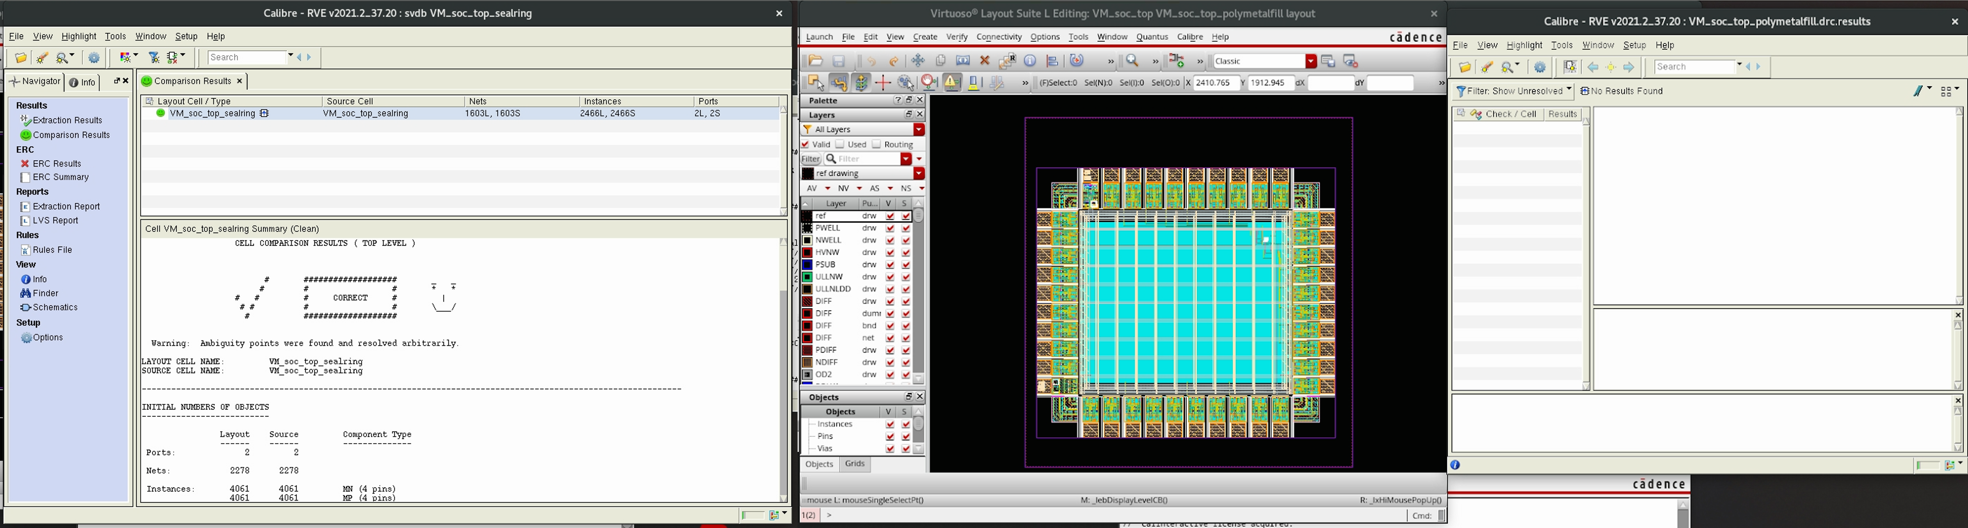This screenshot has width=1968, height=528.
Task: Toggle Pins selectability in the Objects panel
Action: [x=906, y=436]
